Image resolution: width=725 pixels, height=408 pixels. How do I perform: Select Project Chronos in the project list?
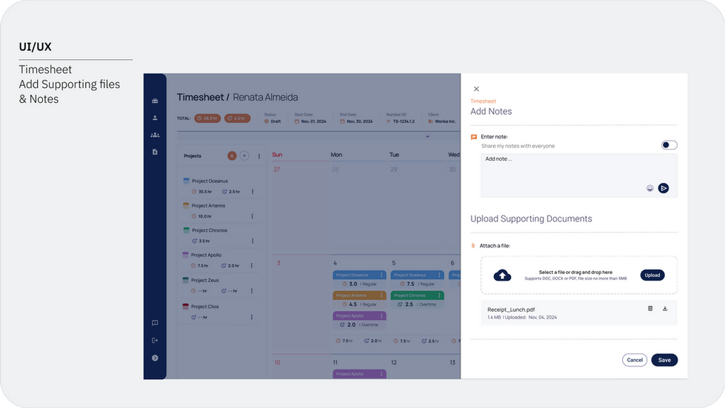click(x=210, y=230)
